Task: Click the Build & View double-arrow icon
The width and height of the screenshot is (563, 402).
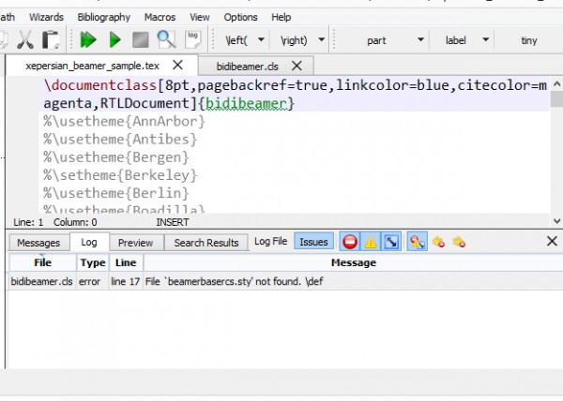Action: point(89,39)
